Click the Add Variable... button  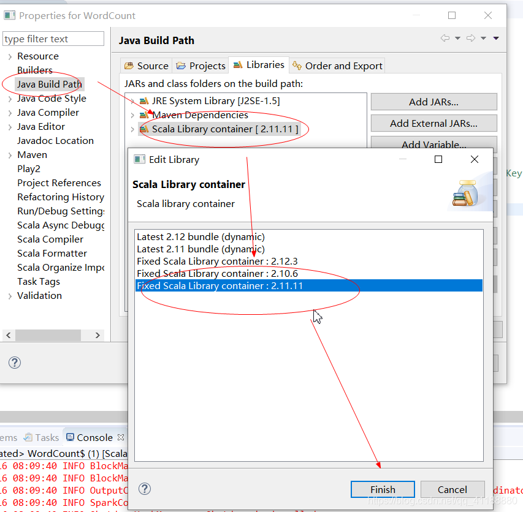pos(434,143)
